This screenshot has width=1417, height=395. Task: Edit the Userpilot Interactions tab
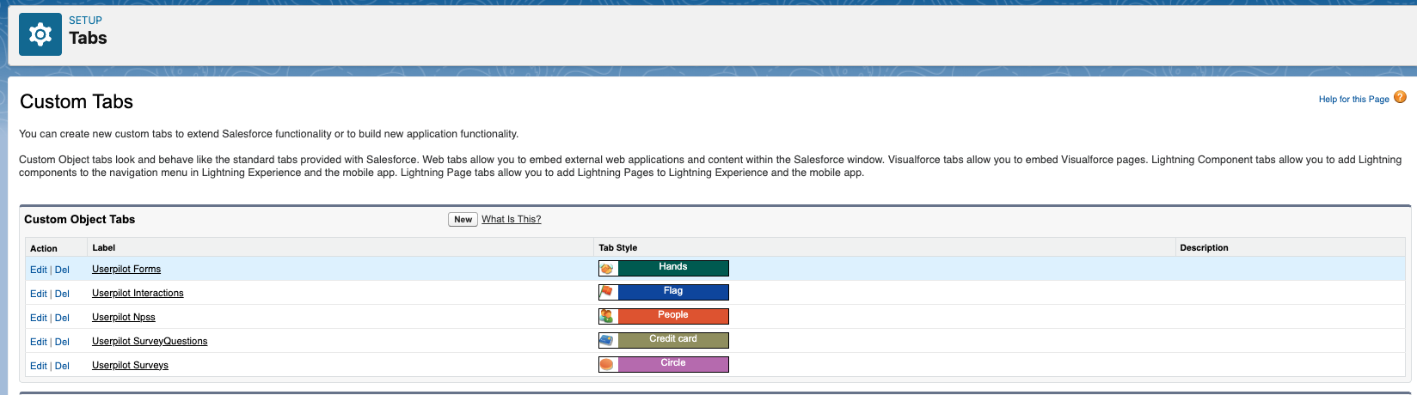(39, 294)
